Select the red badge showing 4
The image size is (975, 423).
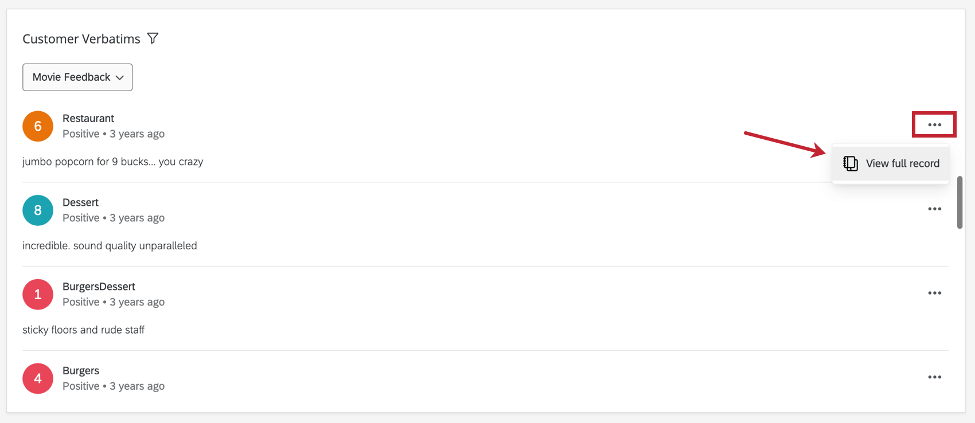[x=38, y=378]
